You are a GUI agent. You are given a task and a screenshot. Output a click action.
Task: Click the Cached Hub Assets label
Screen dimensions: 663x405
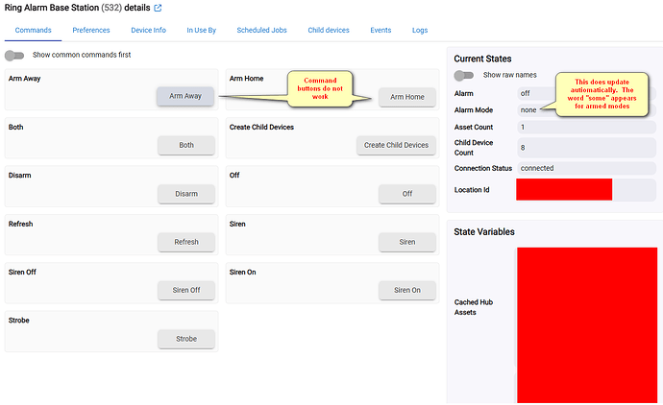474,307
